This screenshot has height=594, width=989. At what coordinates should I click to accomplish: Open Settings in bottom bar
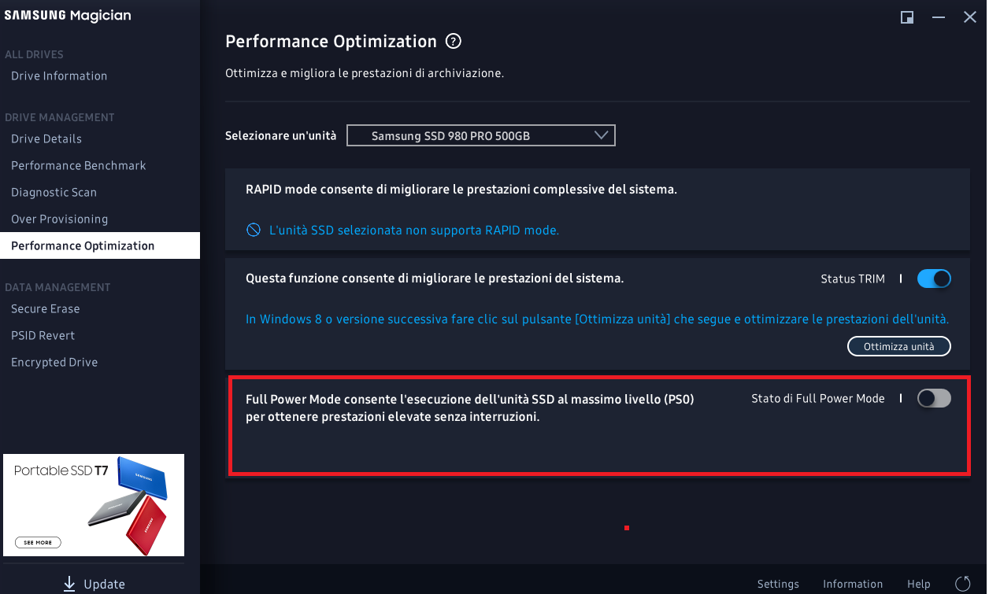coord(778,584)
